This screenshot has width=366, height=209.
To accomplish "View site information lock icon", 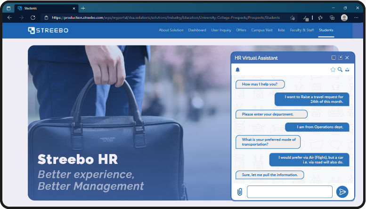I will point(46,18).
